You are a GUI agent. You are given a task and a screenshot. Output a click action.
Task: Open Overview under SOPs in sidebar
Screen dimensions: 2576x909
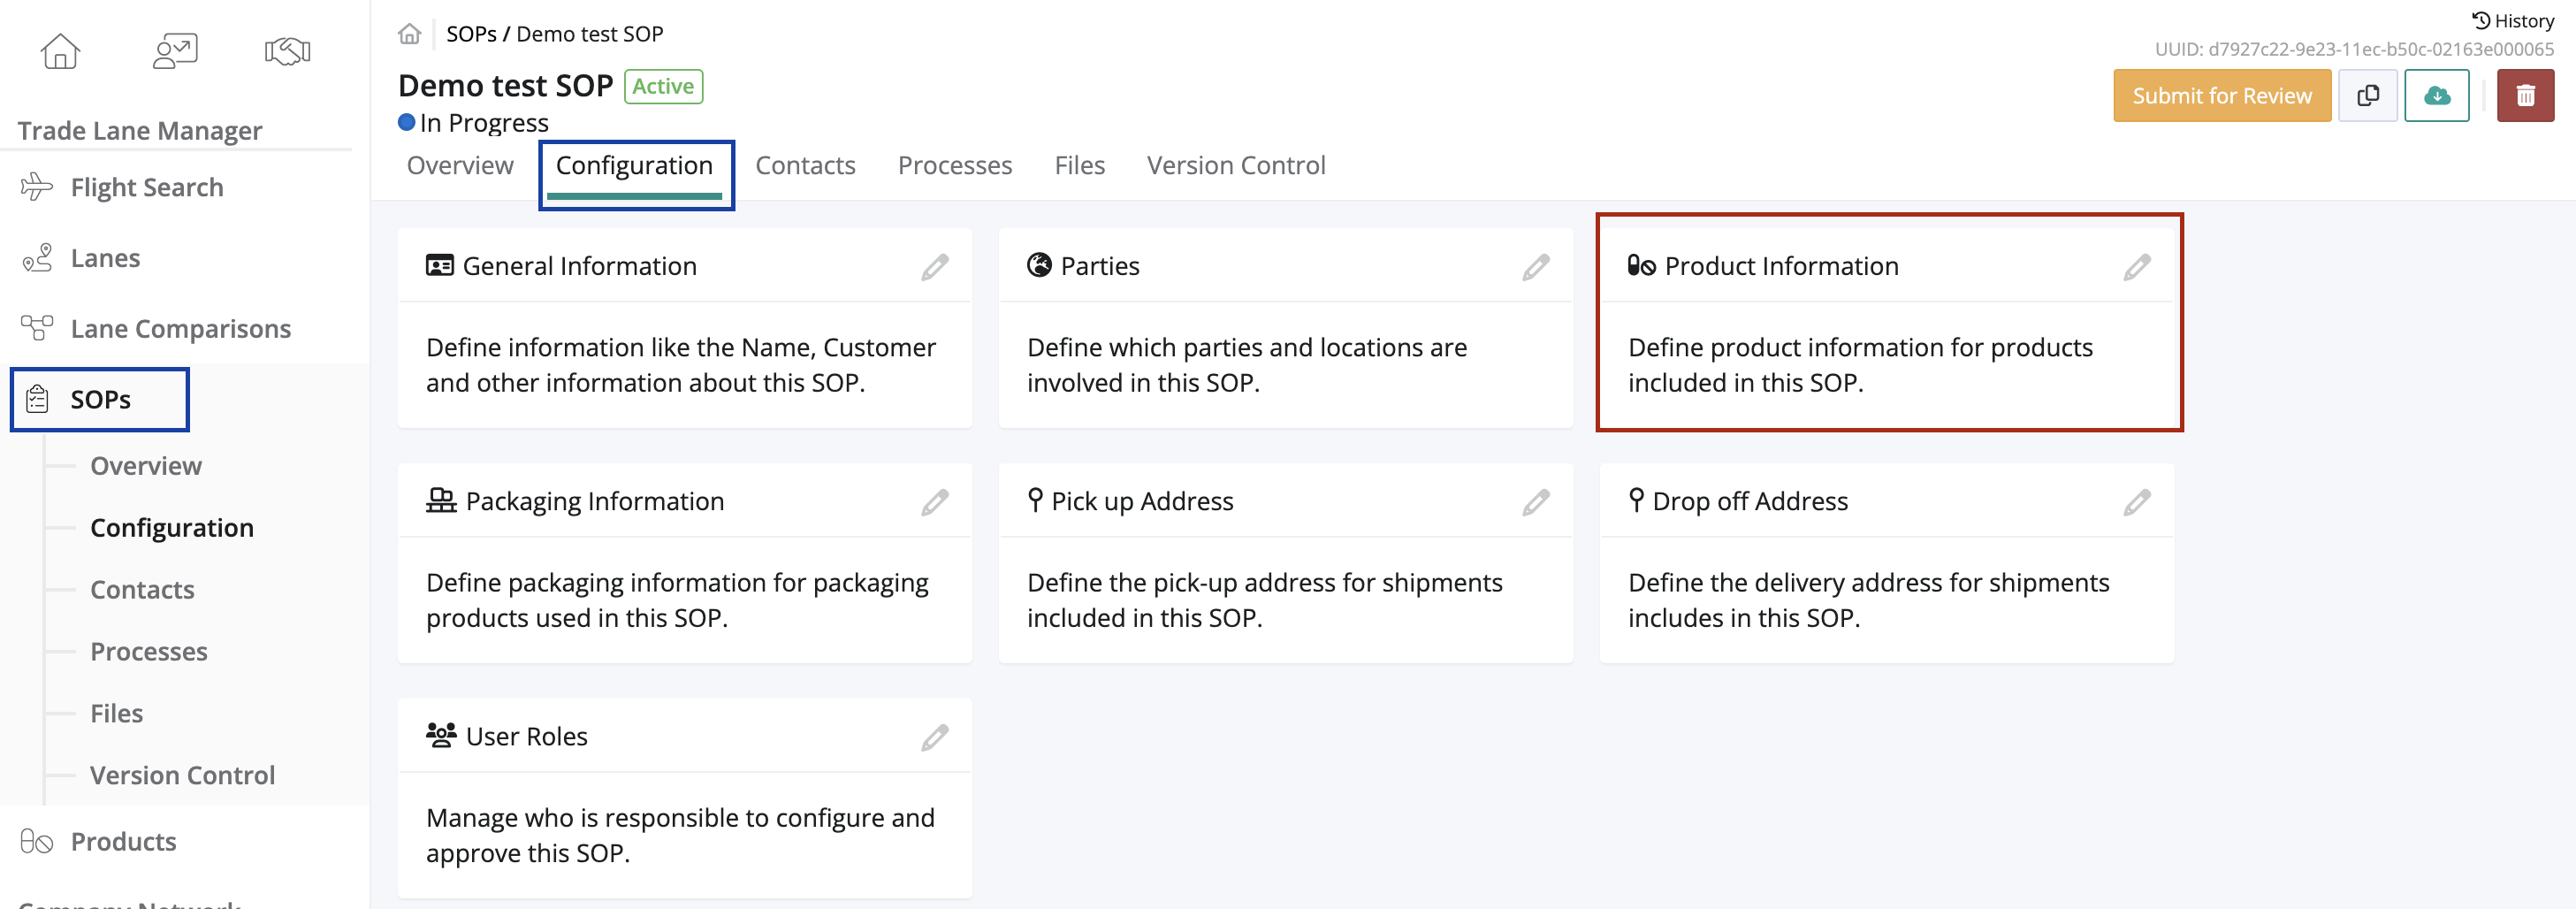pyautogui.click(x=146, y=466)
